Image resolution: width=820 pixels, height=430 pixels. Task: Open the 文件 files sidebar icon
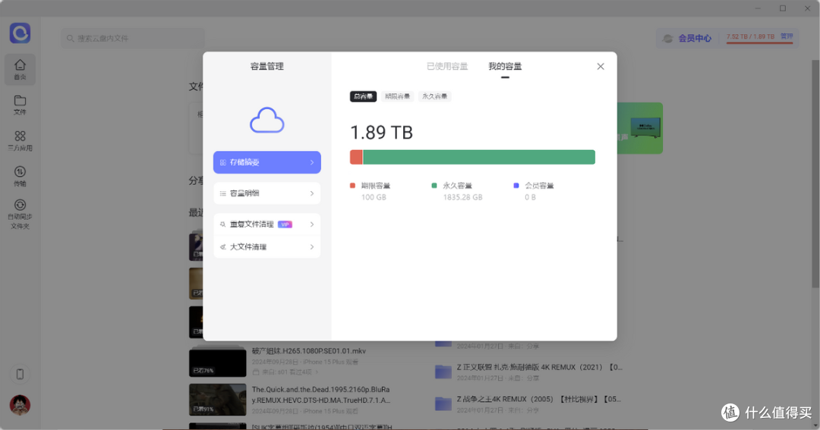pyautogui.click(x=20, y=105)
